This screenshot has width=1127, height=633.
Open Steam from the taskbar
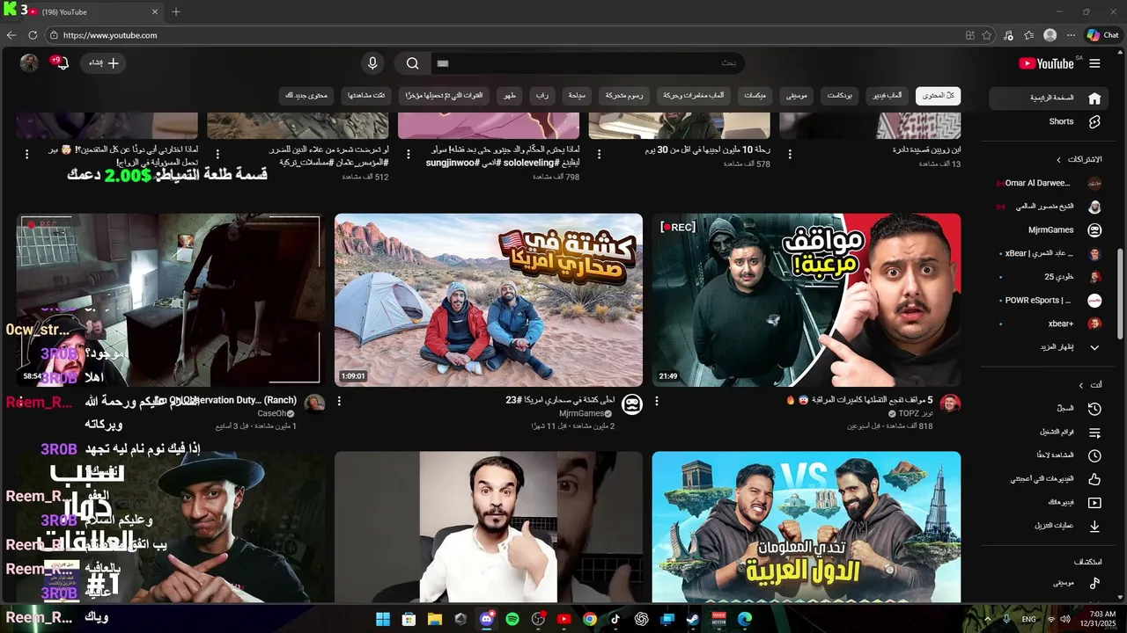(x=692, y=619)
